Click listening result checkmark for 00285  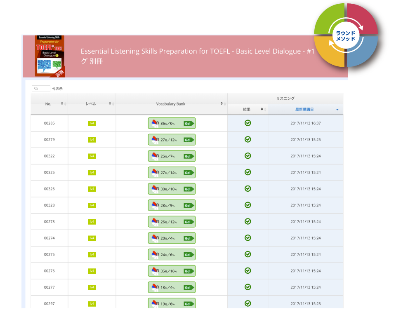tap(248, 123)
